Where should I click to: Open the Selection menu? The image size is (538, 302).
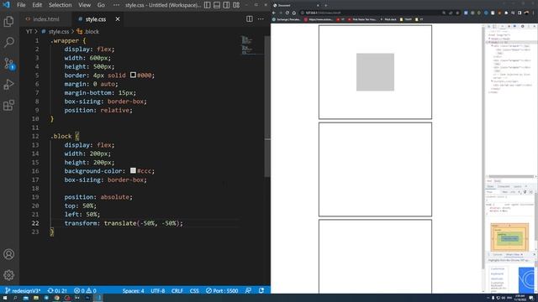coord(60,5)
